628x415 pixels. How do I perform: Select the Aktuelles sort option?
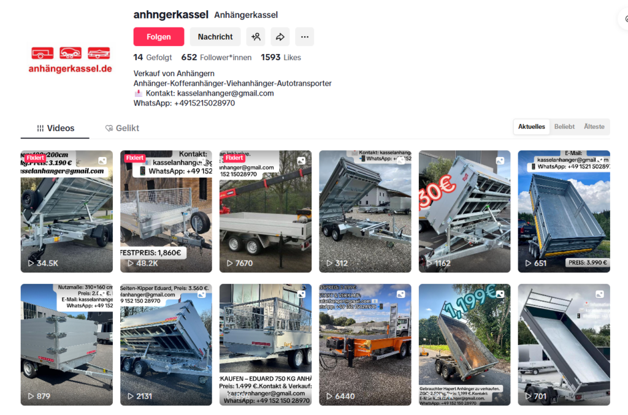click(532, 126)
